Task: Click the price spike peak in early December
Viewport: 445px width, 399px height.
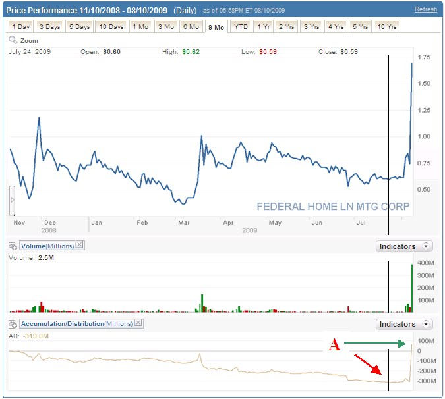Action: tap(39, 117)
